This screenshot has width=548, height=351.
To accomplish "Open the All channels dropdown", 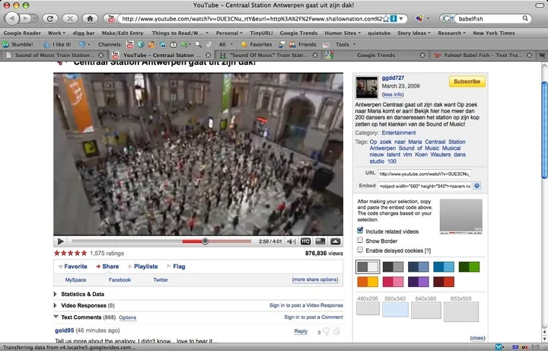I will [x=225, y=44].
